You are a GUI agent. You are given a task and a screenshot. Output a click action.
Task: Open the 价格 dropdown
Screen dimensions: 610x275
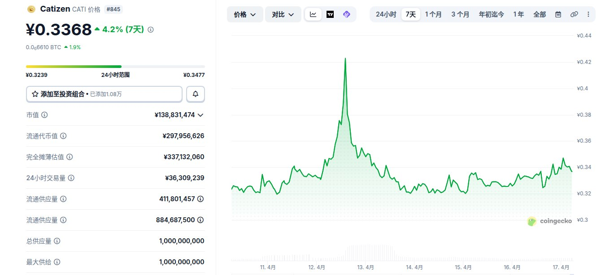point(245,14)
